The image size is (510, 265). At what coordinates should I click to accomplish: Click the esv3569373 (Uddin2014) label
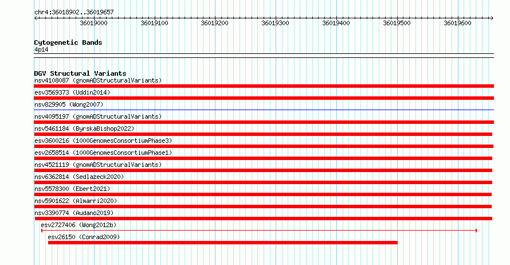click(x=72, y=92)
